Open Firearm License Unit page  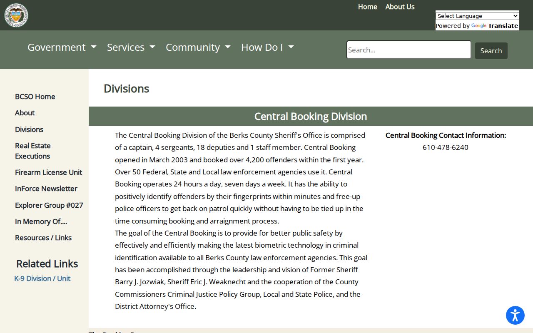coord(48,172)
